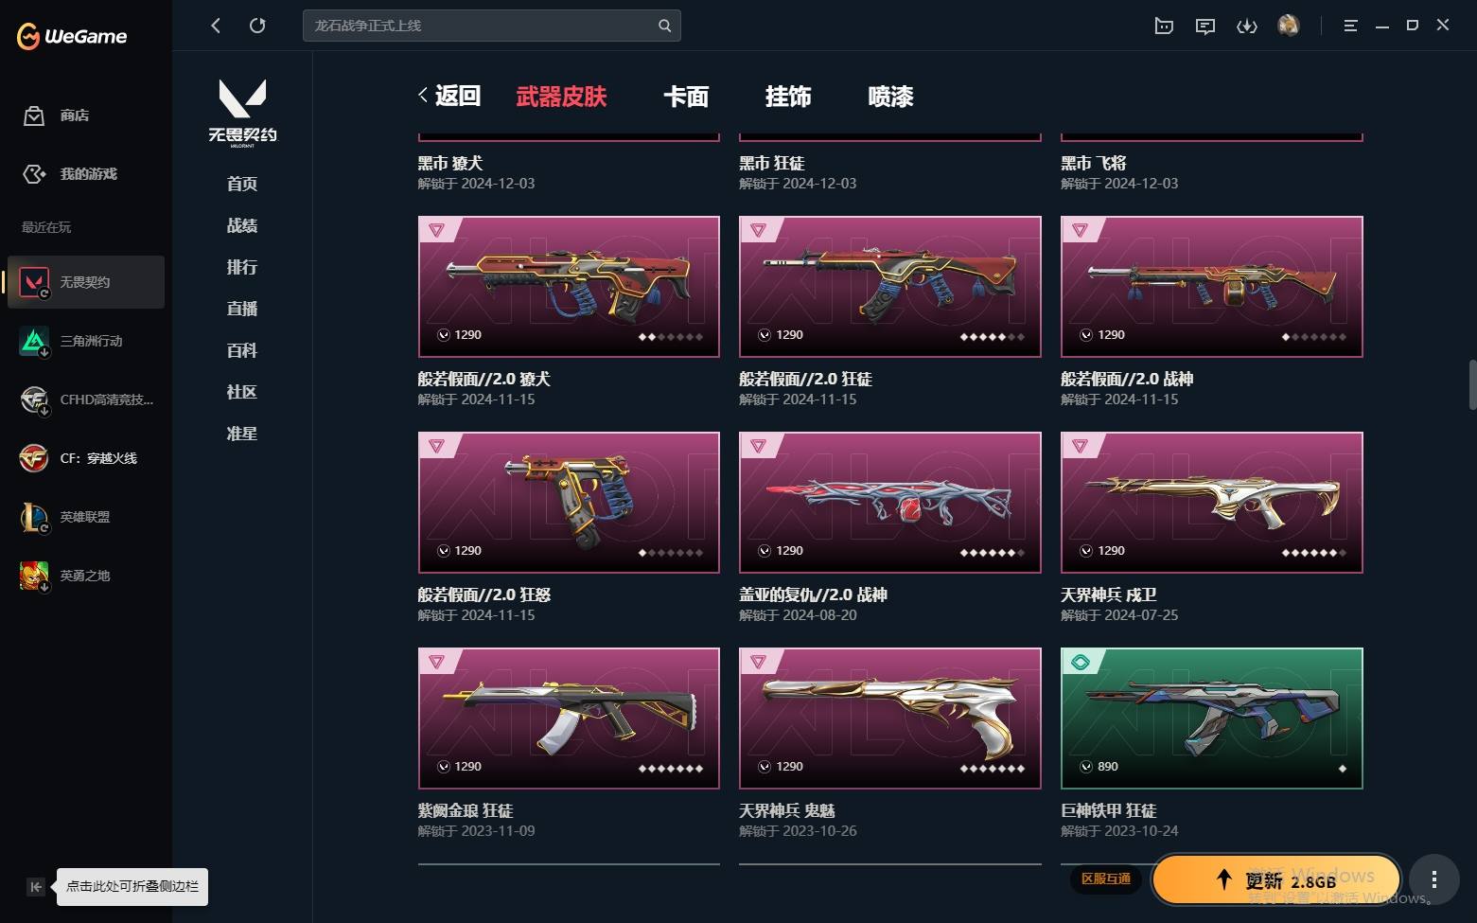
Task: Click the user avatar icon
Action: (1289, 26)
